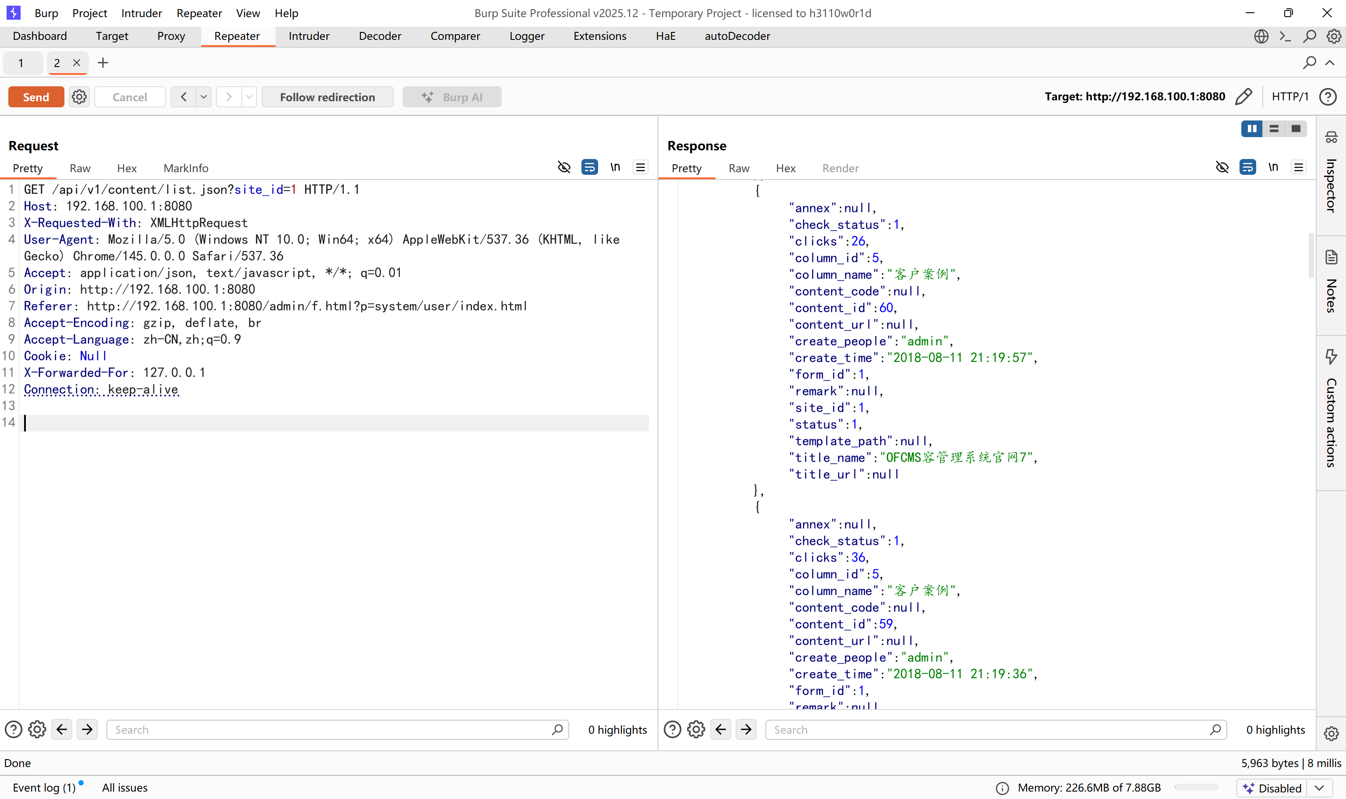
Task: Open the Repeater send settings gear
Action: [79, 97]
